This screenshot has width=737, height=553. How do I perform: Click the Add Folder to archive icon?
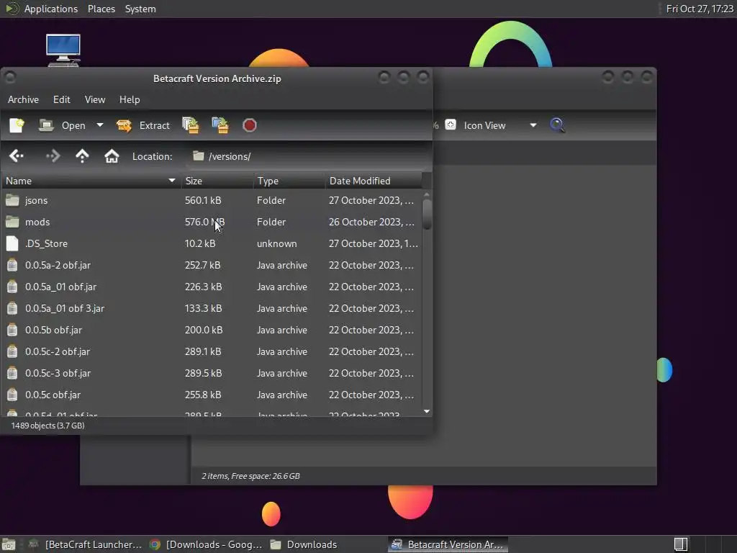click(220, 125)
